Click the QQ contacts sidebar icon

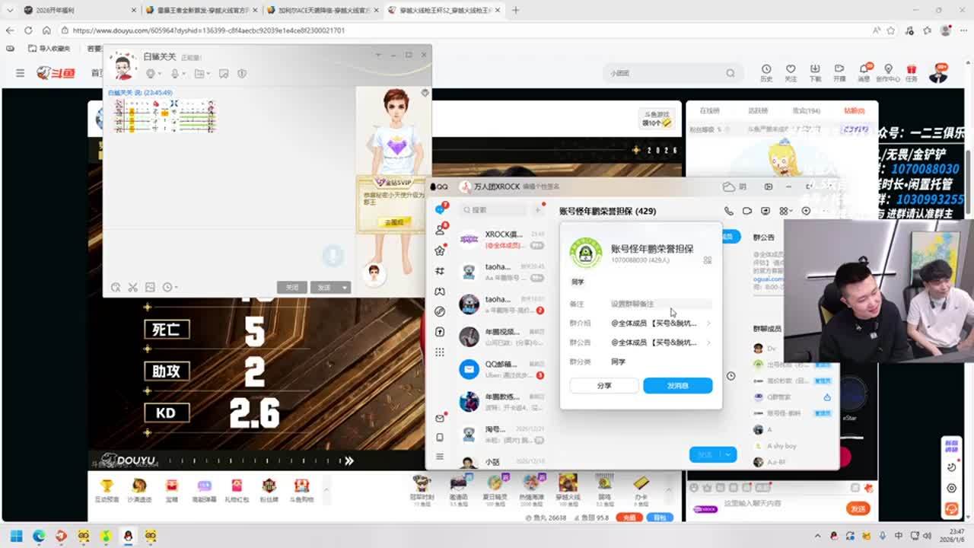click(440, 229)
